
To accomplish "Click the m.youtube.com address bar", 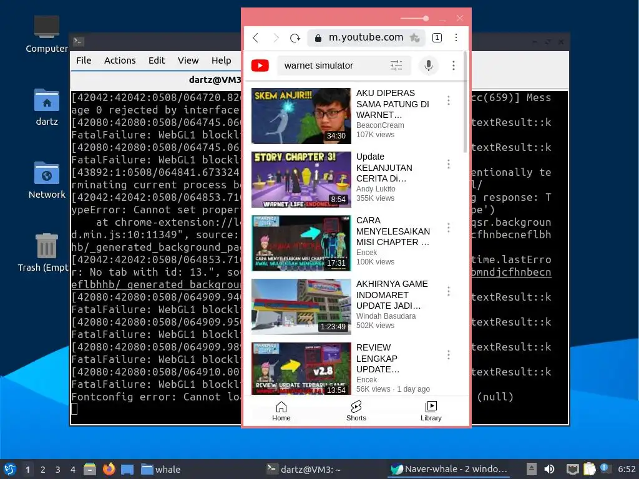I will (366, 37).
